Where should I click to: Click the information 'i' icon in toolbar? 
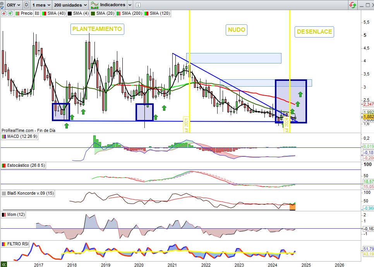[138, 5]
